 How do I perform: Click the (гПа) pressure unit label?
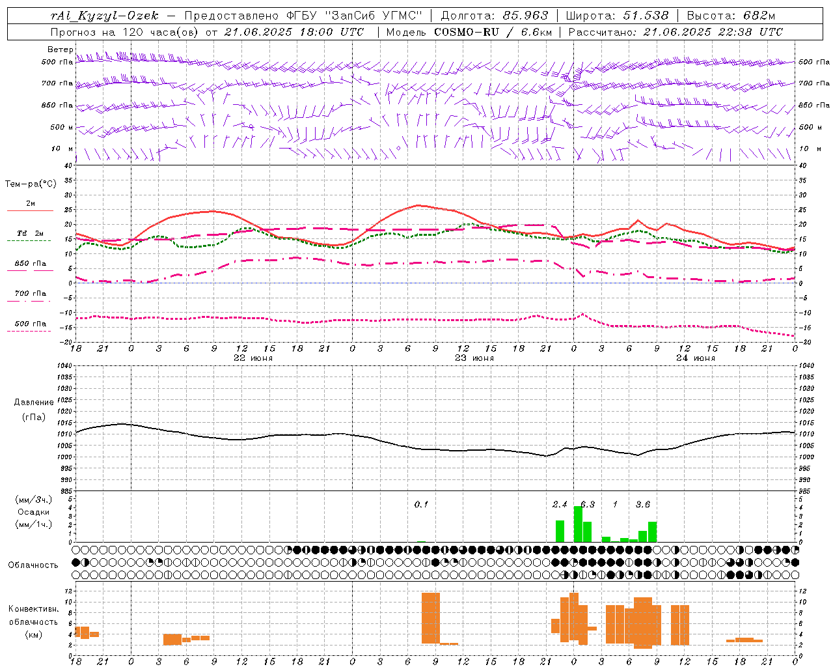tap(34, 418)
